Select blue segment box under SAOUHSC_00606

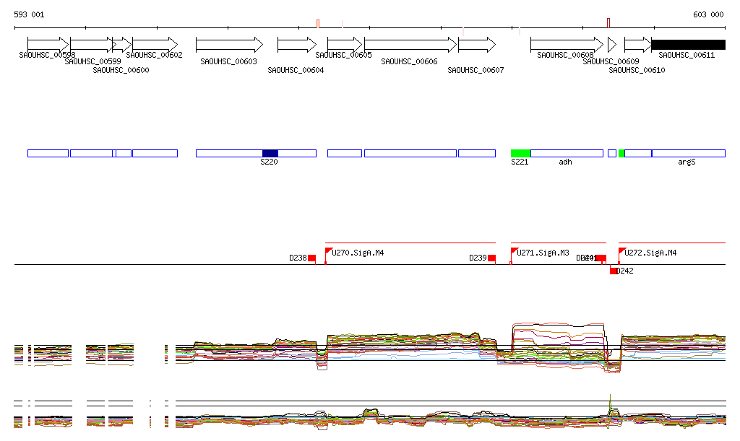[x=410, y=153]
